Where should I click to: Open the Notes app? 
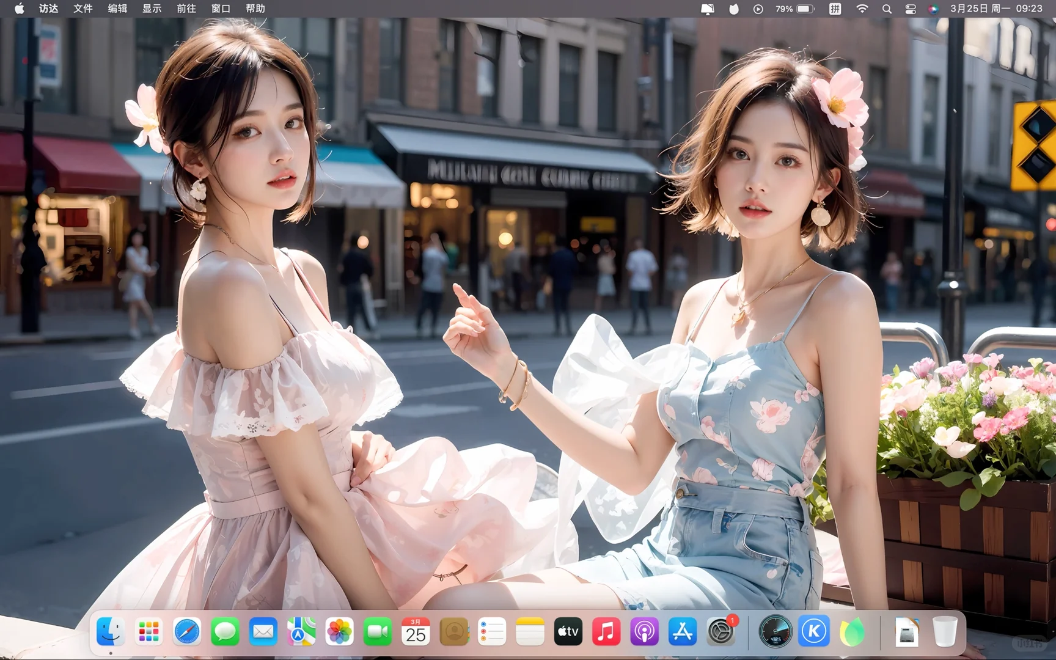tap(530, 631)
